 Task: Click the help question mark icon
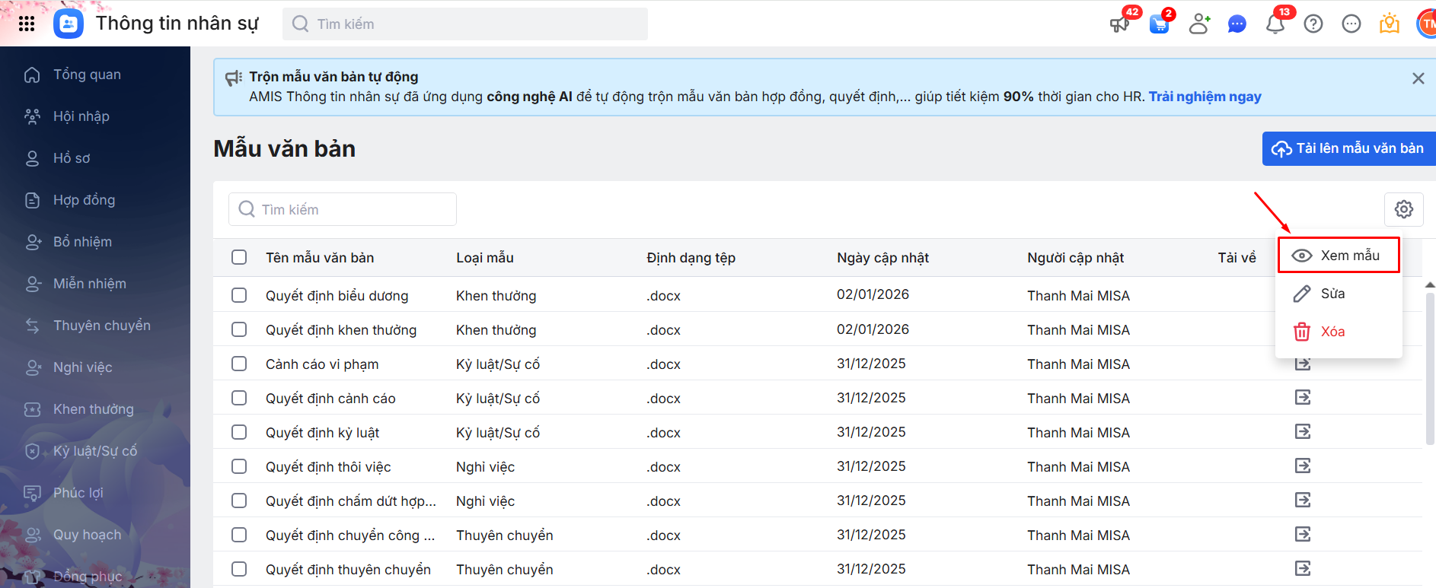click(1313, 24)
